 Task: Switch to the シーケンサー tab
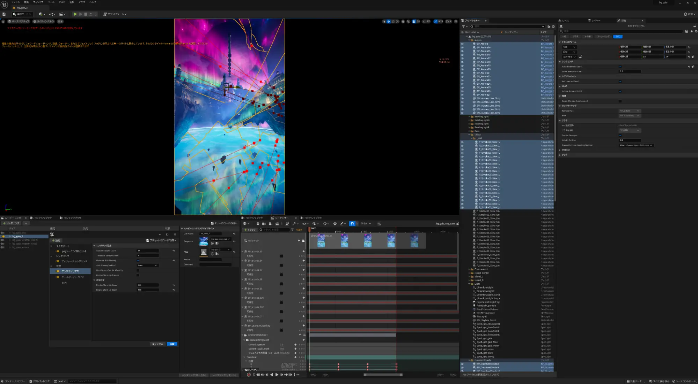(x=281, y=218)
